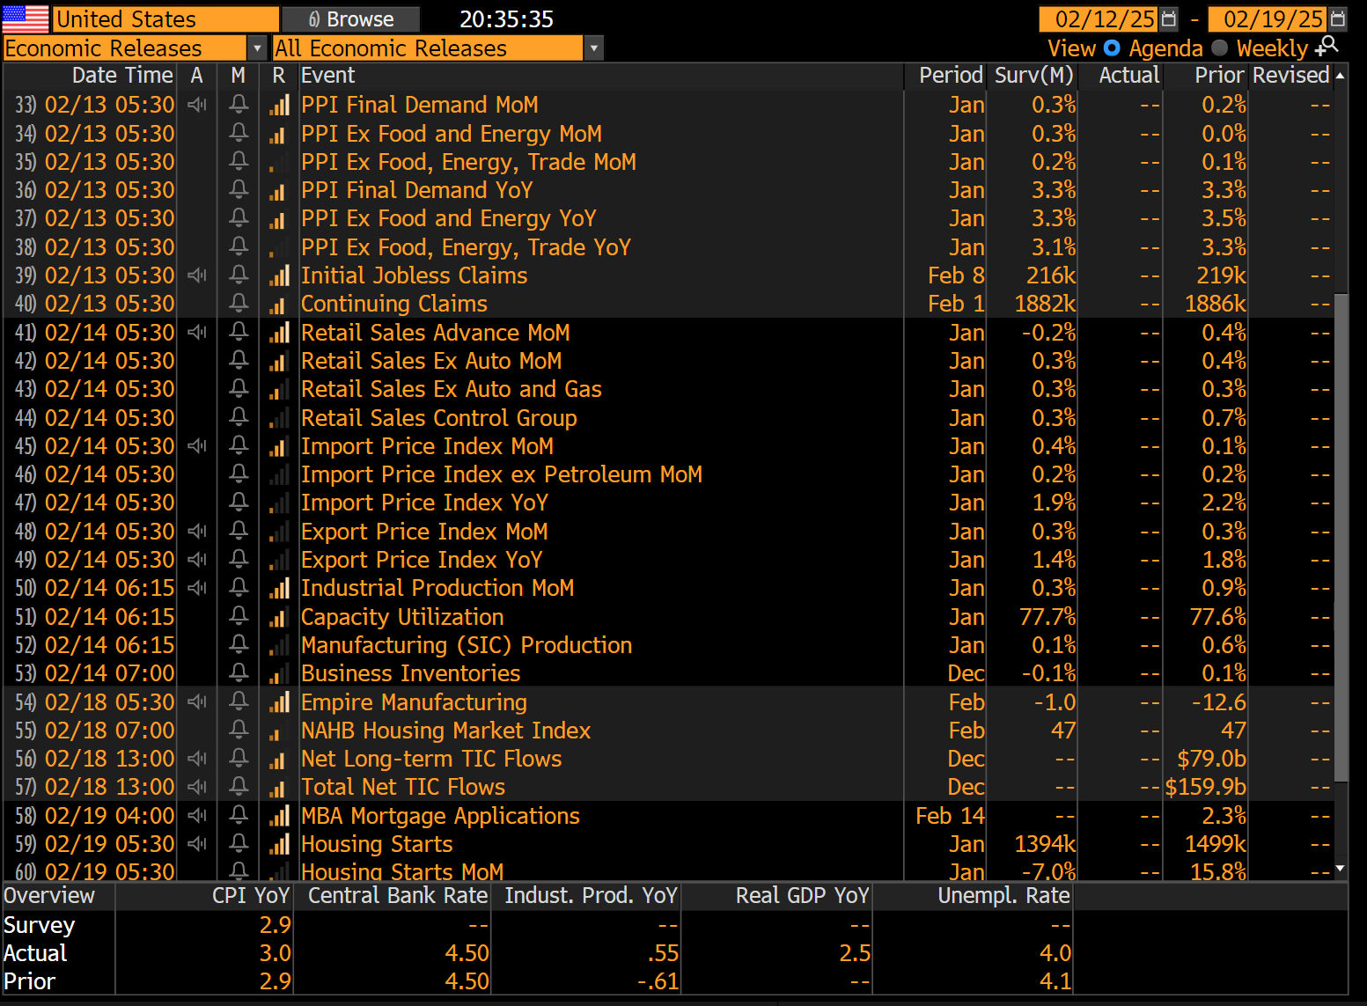Click the scroll up arrow of the table
Image resolution: width=1367 pixels, height=1006 pixels.
tap(1340, 77)
